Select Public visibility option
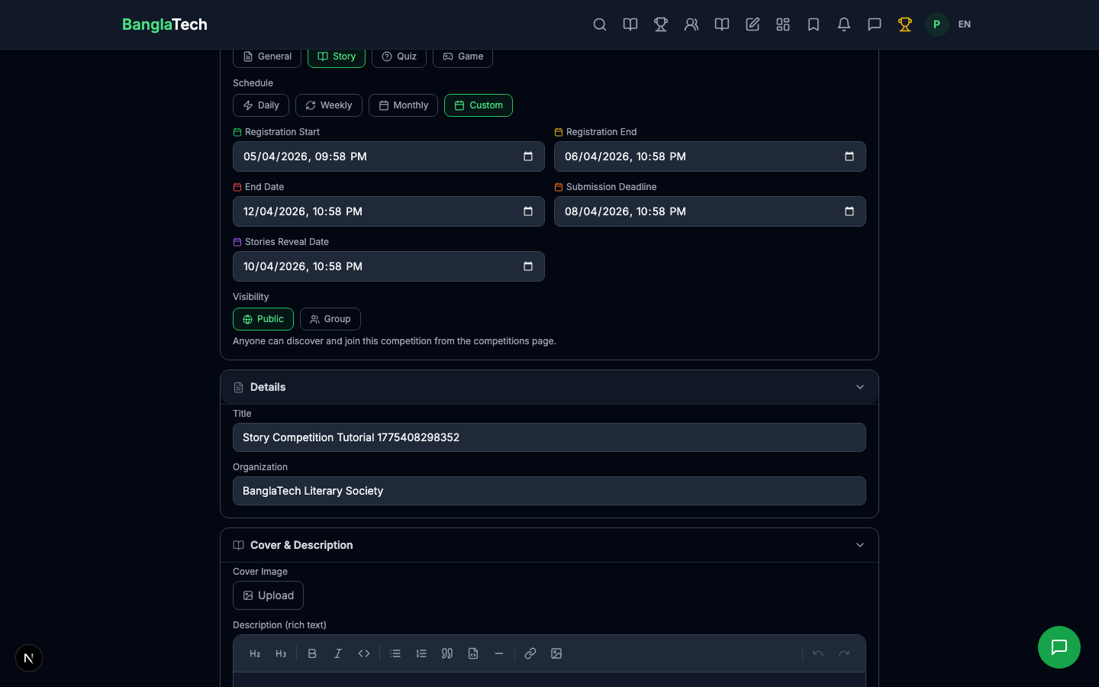Screen dimensions: 1099x687 coord(263,319)
